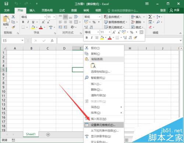Collapse the ribbon with the up arrow
184x143 pixels.
pos(180,33)
